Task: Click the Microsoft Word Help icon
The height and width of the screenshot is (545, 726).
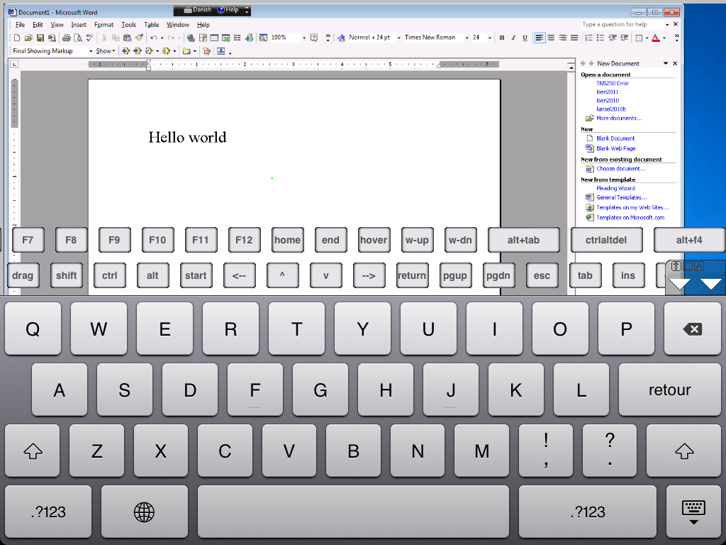Action: (314, 38)
